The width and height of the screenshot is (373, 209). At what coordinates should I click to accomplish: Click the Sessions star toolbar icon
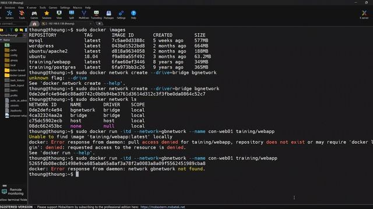47,15
